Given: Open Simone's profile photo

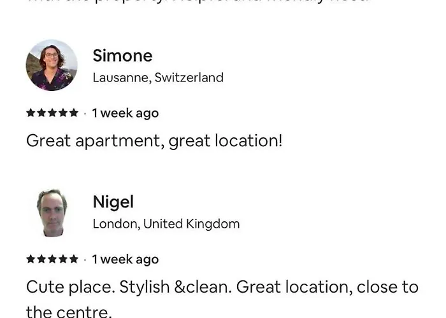Looking at the screenshot, I should 52,66.
